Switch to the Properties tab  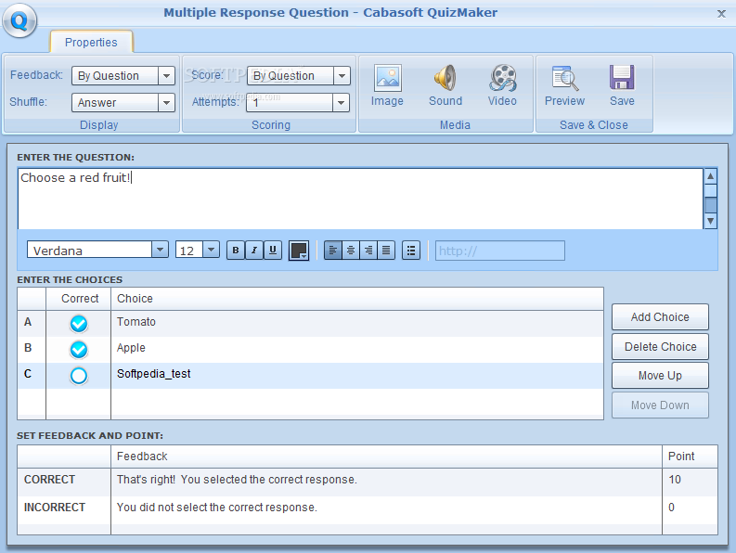coord(91,43)
